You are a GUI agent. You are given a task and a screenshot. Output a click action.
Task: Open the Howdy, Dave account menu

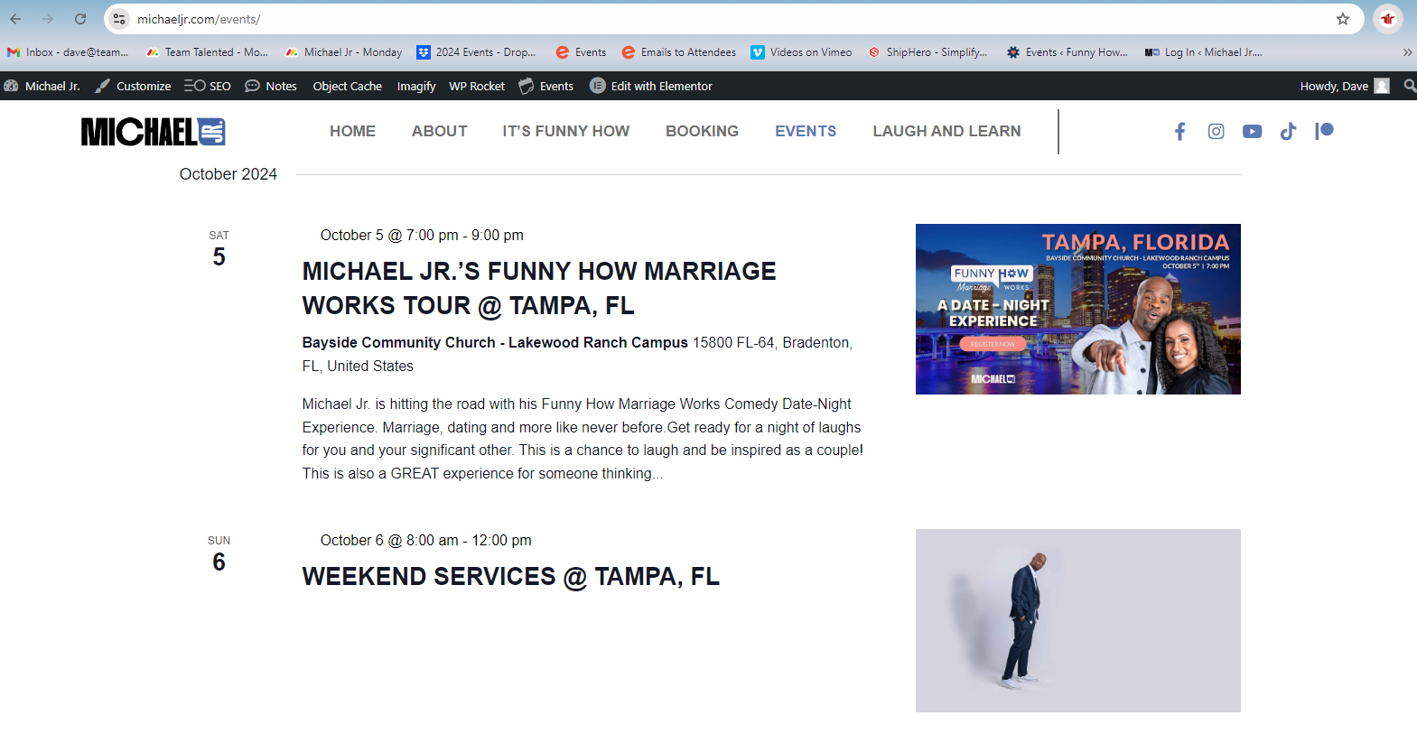click(1345, 86)
